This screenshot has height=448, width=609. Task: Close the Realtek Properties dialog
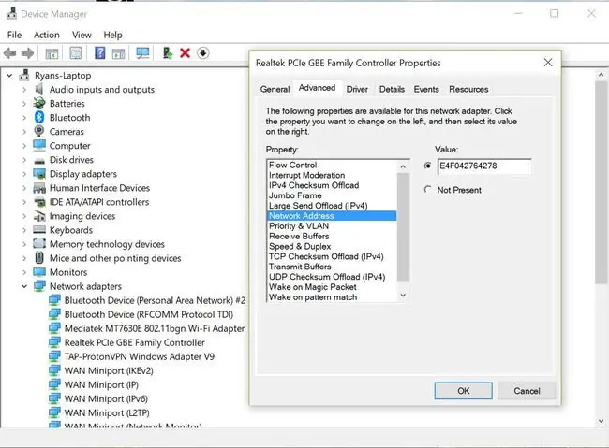(548, 63)
